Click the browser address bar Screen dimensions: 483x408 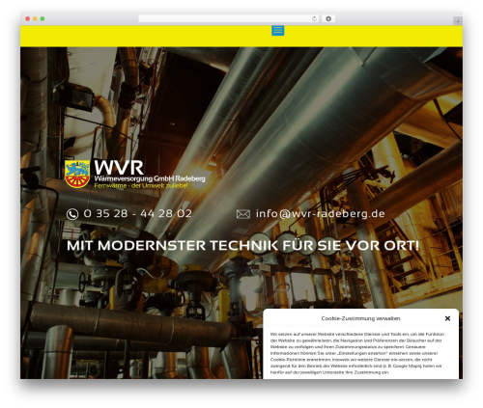(229, 19)
